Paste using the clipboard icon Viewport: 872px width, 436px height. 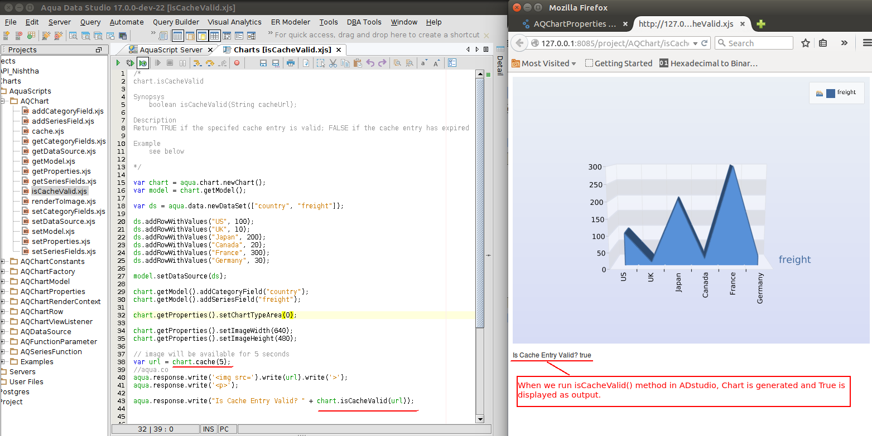tap(358, 63)
